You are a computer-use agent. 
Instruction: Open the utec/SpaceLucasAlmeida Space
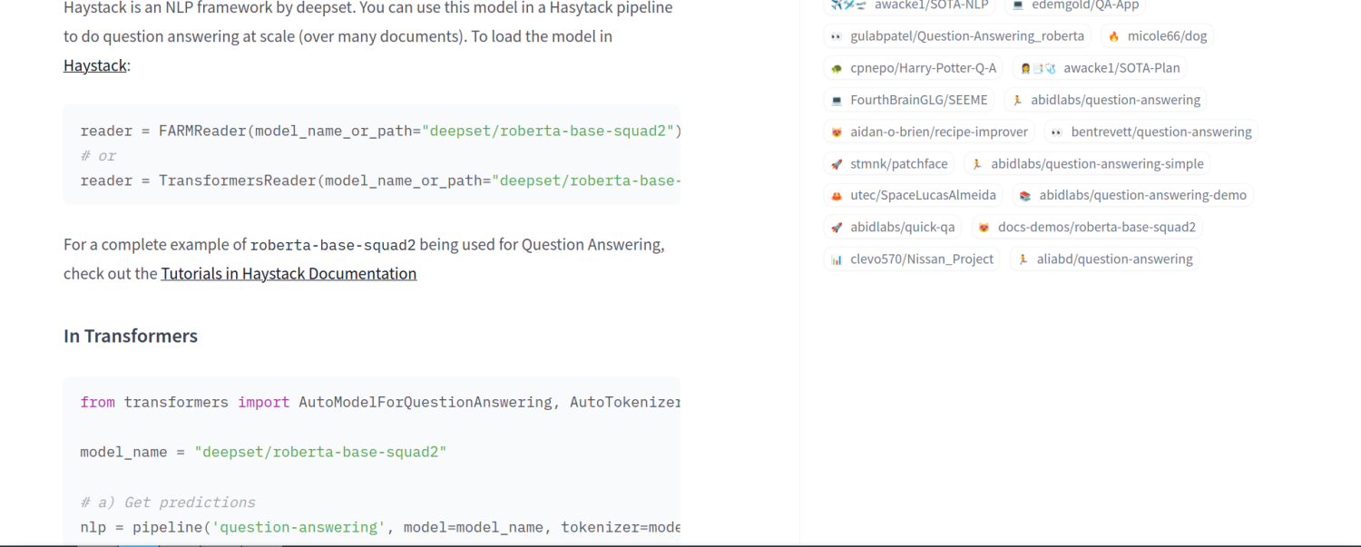(x=914, y=195)
